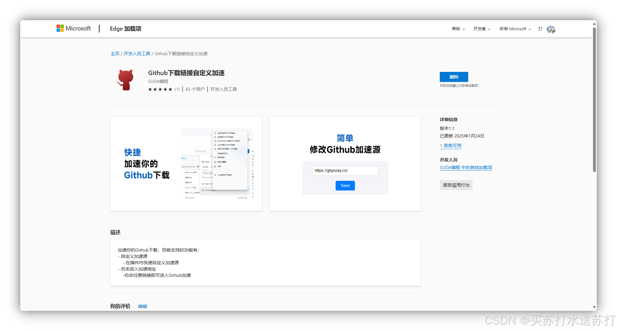Select the 描述 heading
The image size is (617, 331).
(115, 232)
